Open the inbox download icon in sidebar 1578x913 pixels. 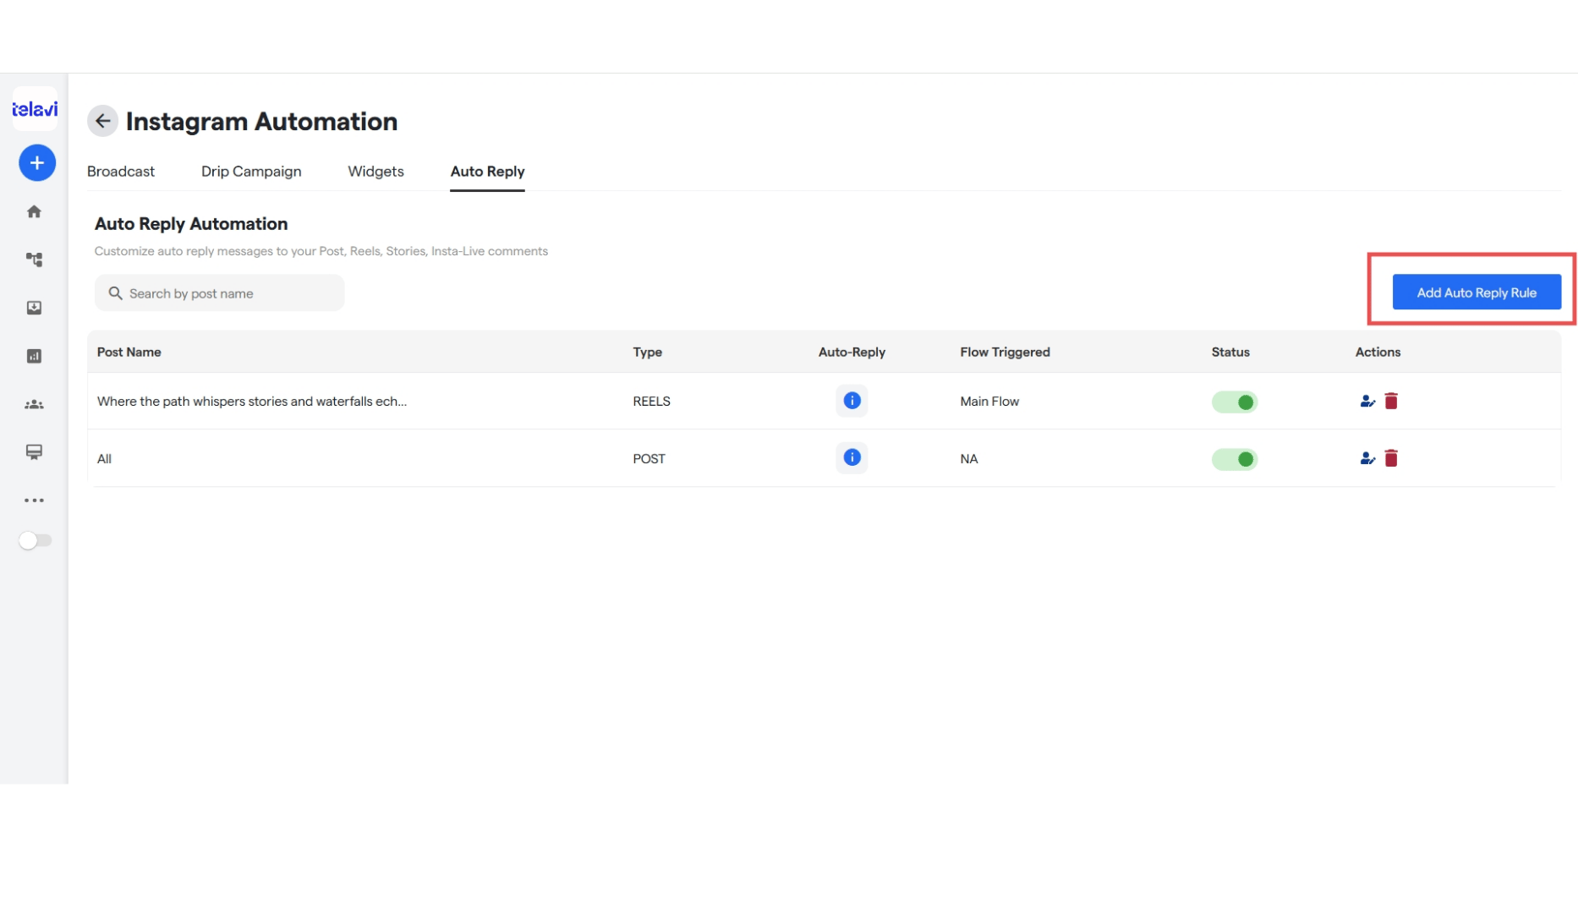tap(34, 308)
